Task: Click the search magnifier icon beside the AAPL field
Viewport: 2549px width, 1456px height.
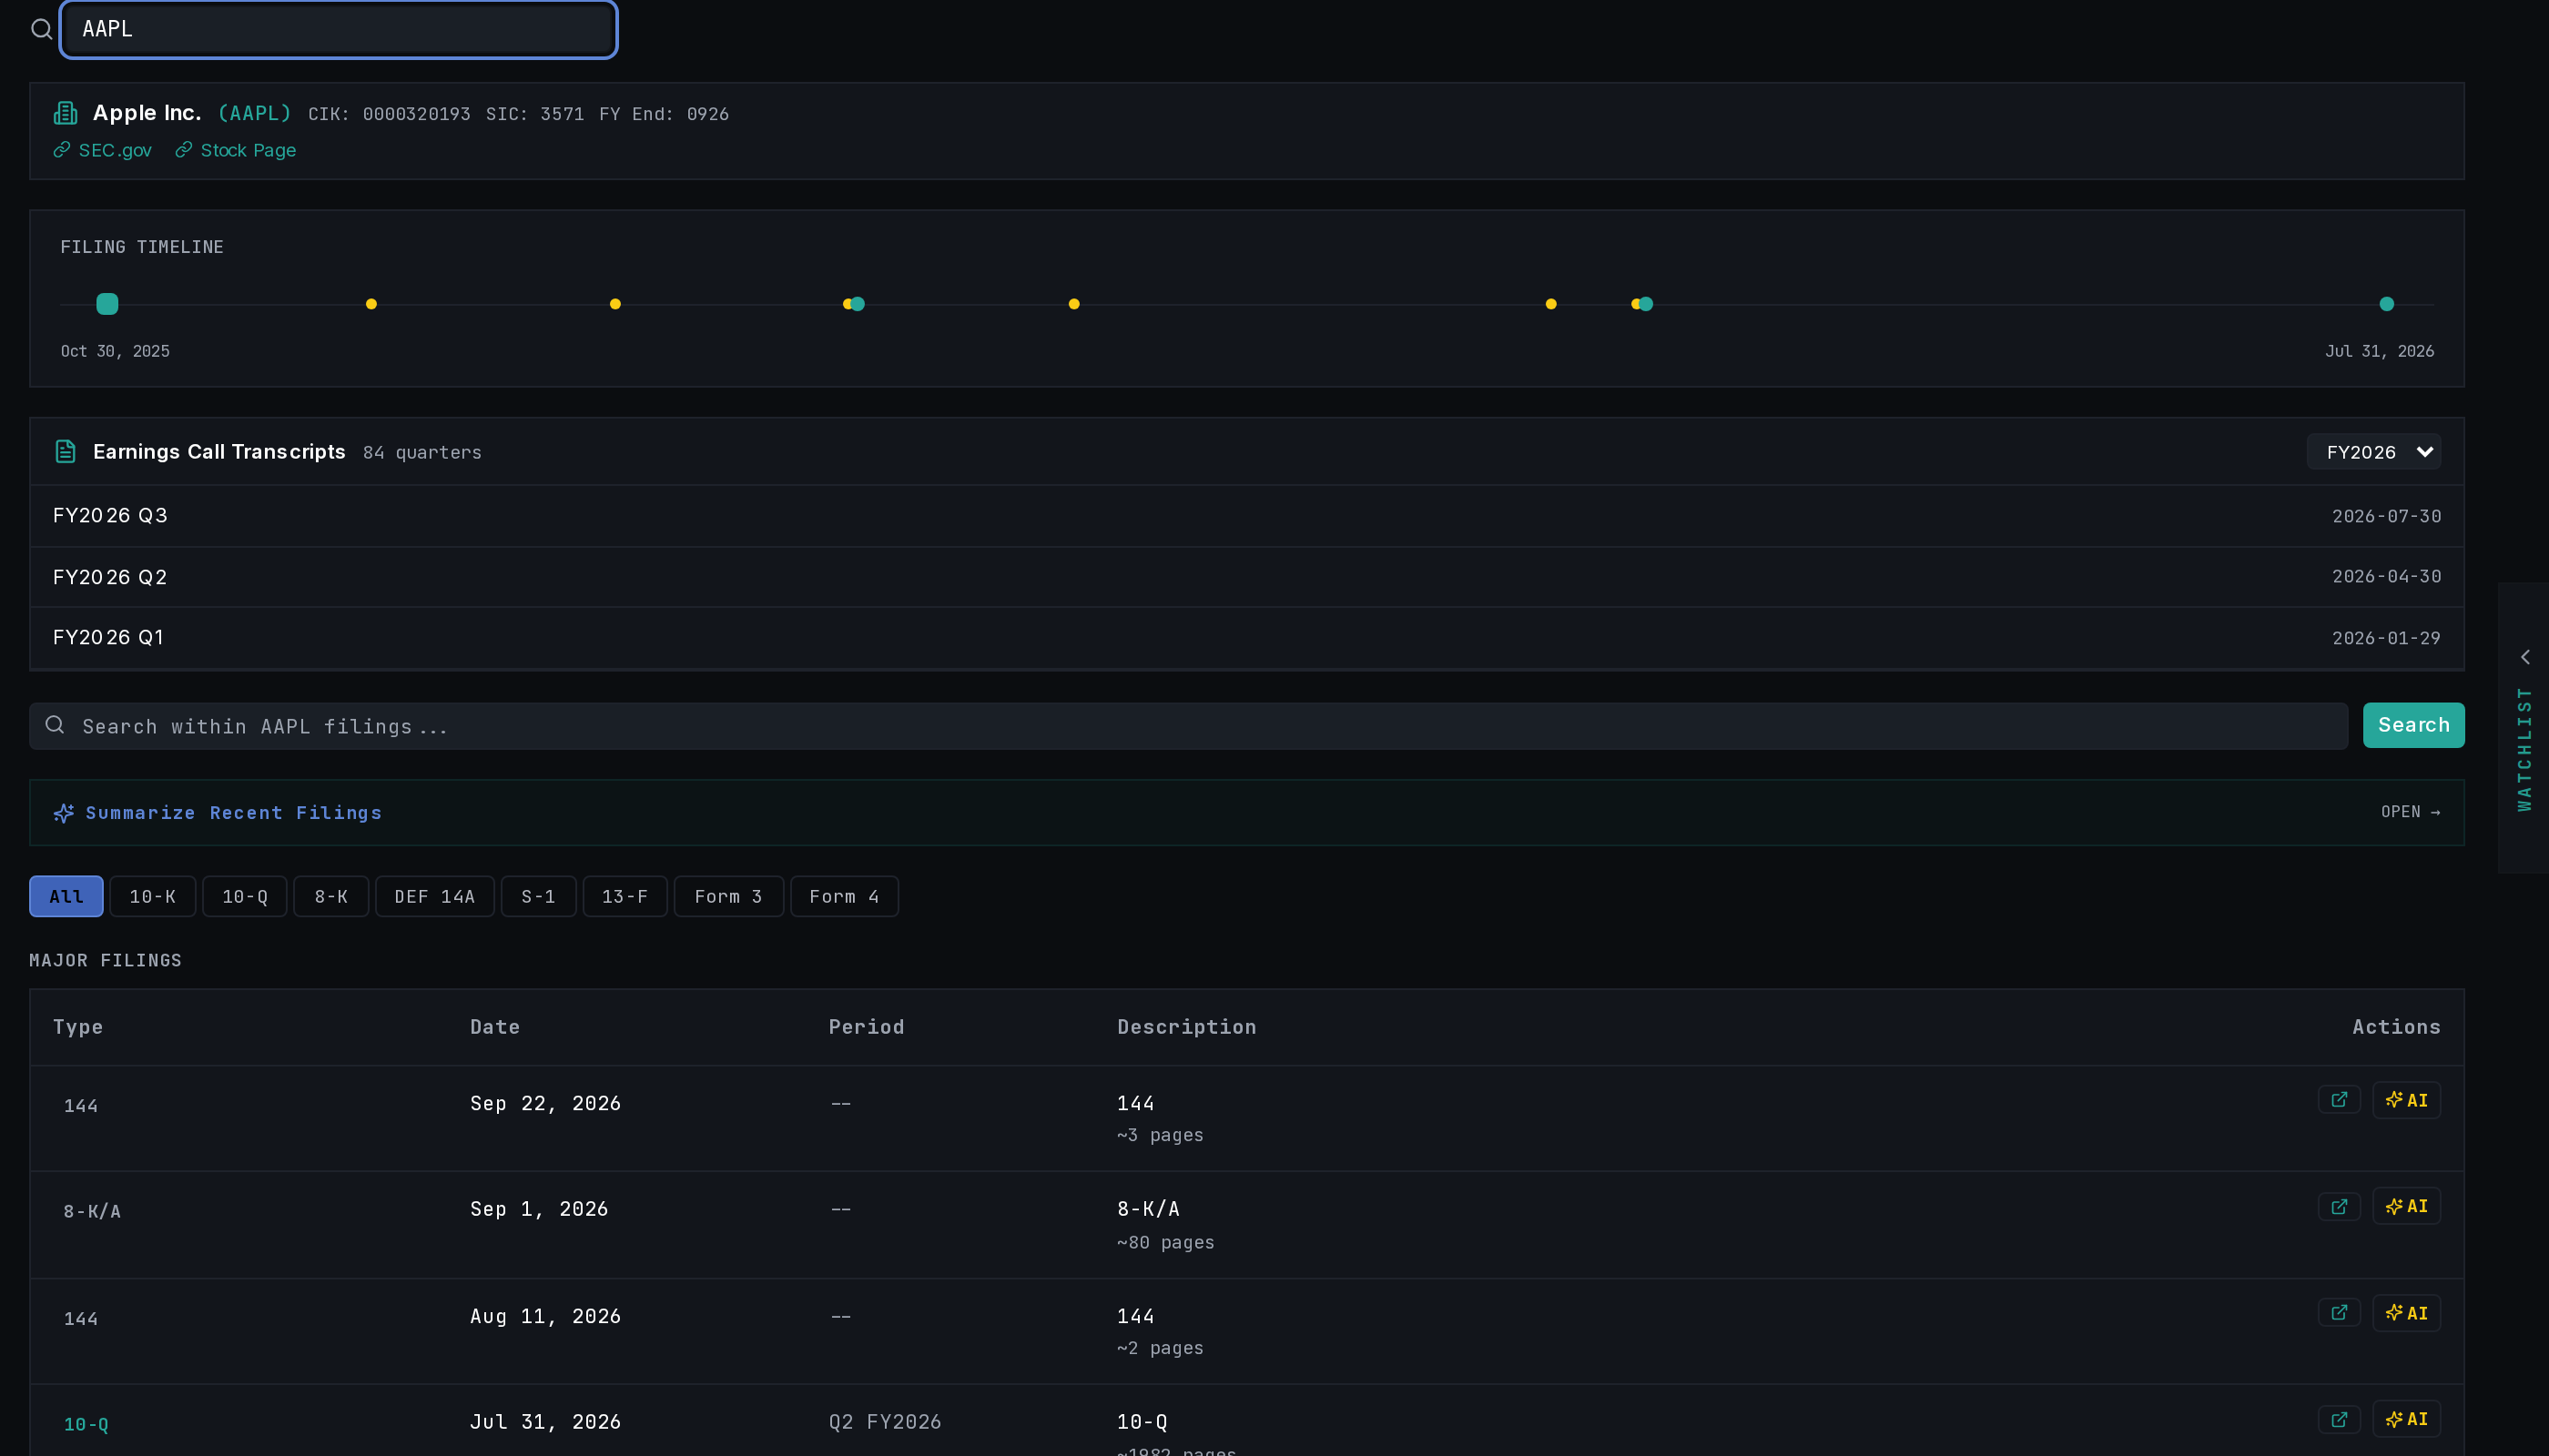Action: 41,29
